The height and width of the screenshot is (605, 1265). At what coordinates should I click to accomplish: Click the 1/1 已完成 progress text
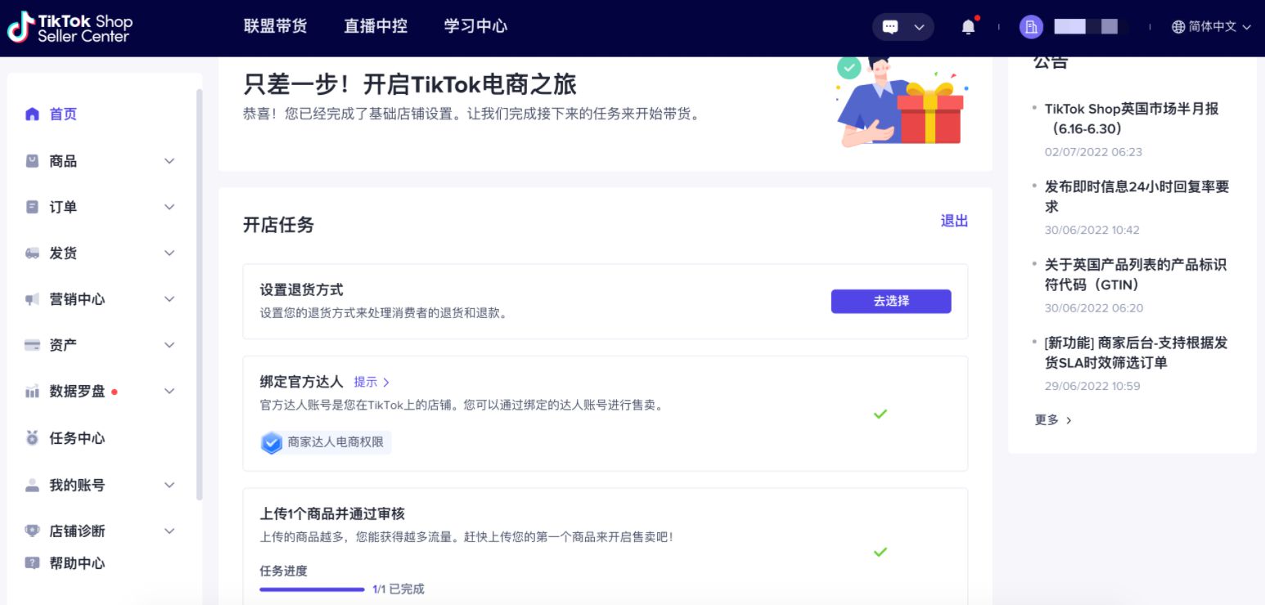coord(398,589)
